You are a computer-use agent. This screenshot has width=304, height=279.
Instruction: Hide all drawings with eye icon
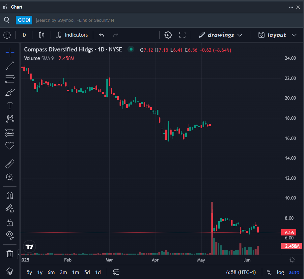10,235
